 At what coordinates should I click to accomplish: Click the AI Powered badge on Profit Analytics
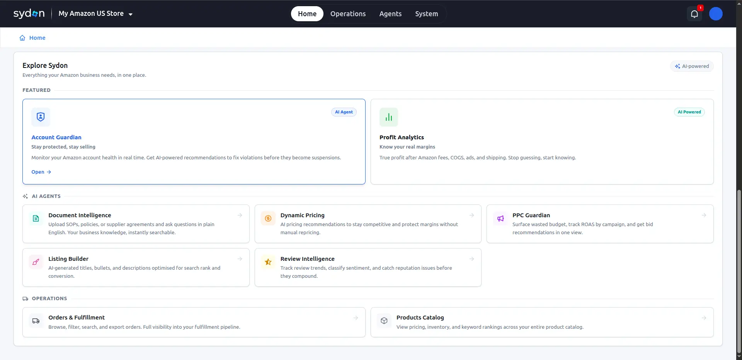point(689,112)
